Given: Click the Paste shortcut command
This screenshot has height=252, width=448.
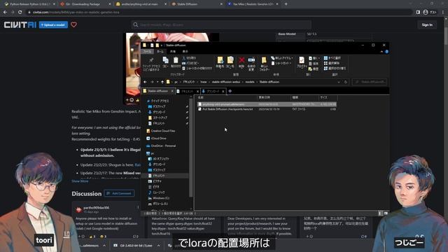Looking at the screenshot, I should [x=197, y=69].
